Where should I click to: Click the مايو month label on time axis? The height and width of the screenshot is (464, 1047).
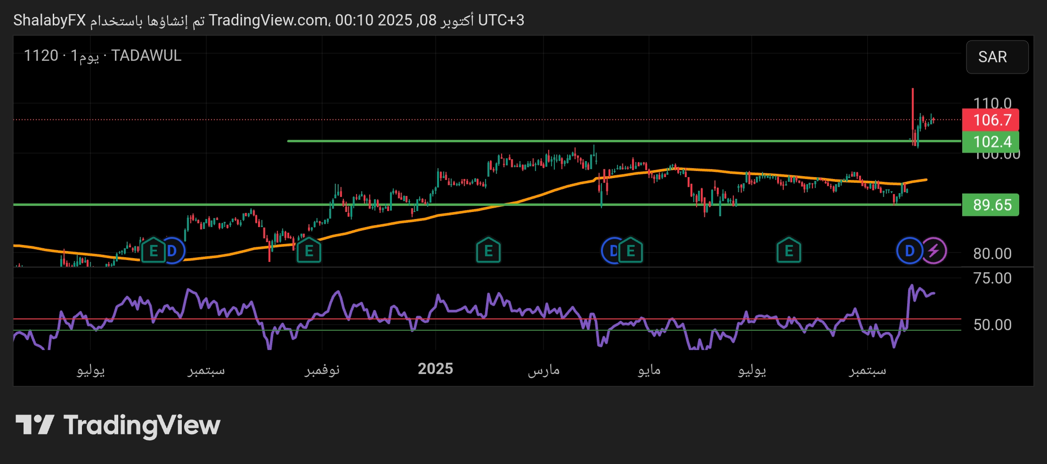click(x=649, y=370)
